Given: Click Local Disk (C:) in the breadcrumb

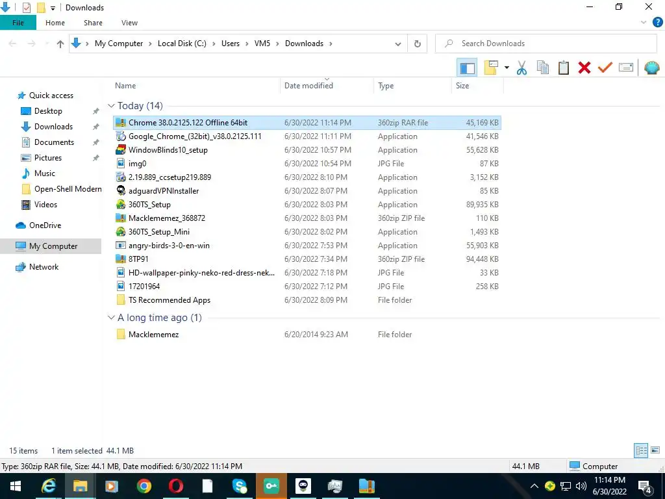Looking at the screenshot, I should [x=182, y=44].
